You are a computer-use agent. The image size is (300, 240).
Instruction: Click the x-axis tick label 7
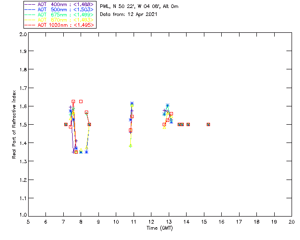(x=63, y=222)
